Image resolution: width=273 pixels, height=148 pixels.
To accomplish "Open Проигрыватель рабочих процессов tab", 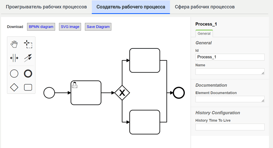I will 46,7.
